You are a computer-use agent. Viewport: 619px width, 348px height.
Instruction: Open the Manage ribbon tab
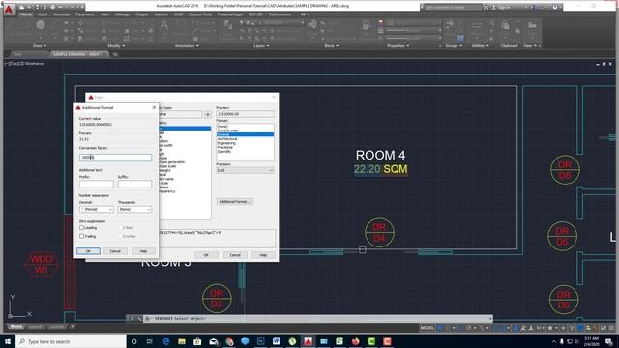click(x=122, y=14)
